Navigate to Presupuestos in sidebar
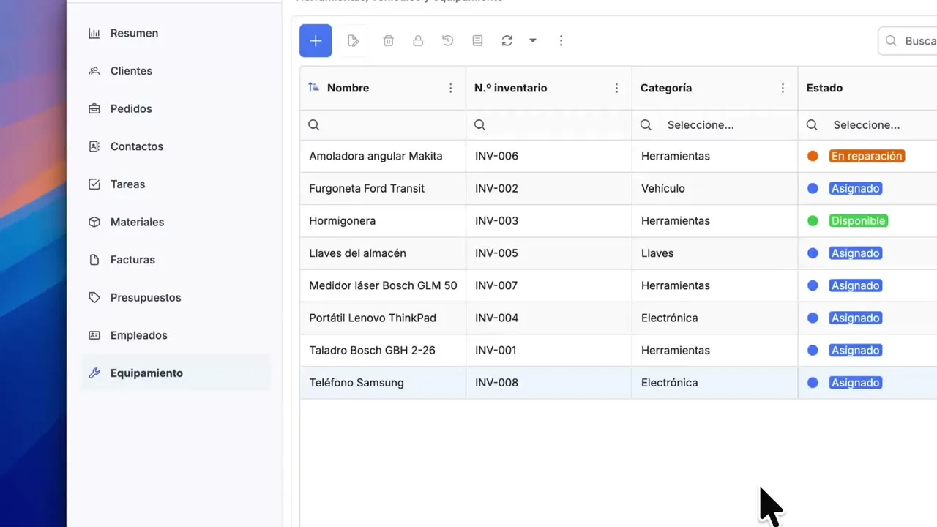 click(145, 298)
